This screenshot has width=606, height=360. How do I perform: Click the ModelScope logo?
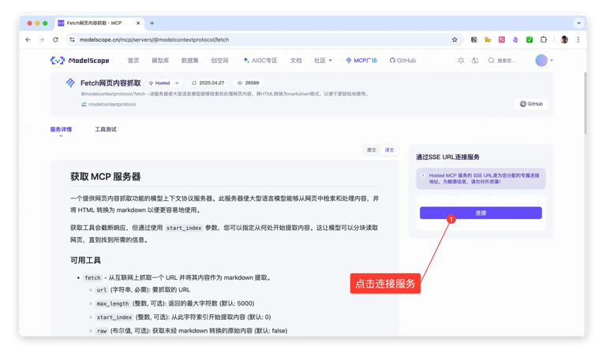click(80, 61)
